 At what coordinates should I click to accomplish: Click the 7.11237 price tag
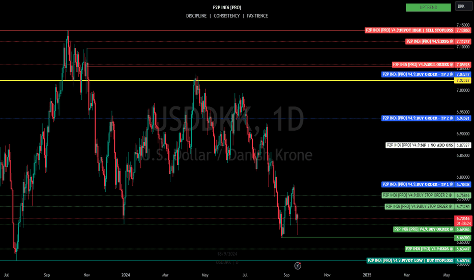click(463, 41)
